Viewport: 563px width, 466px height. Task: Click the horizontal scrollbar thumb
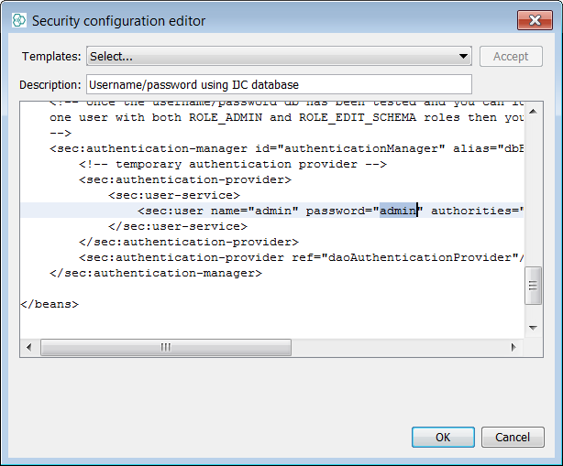point(166,348)
